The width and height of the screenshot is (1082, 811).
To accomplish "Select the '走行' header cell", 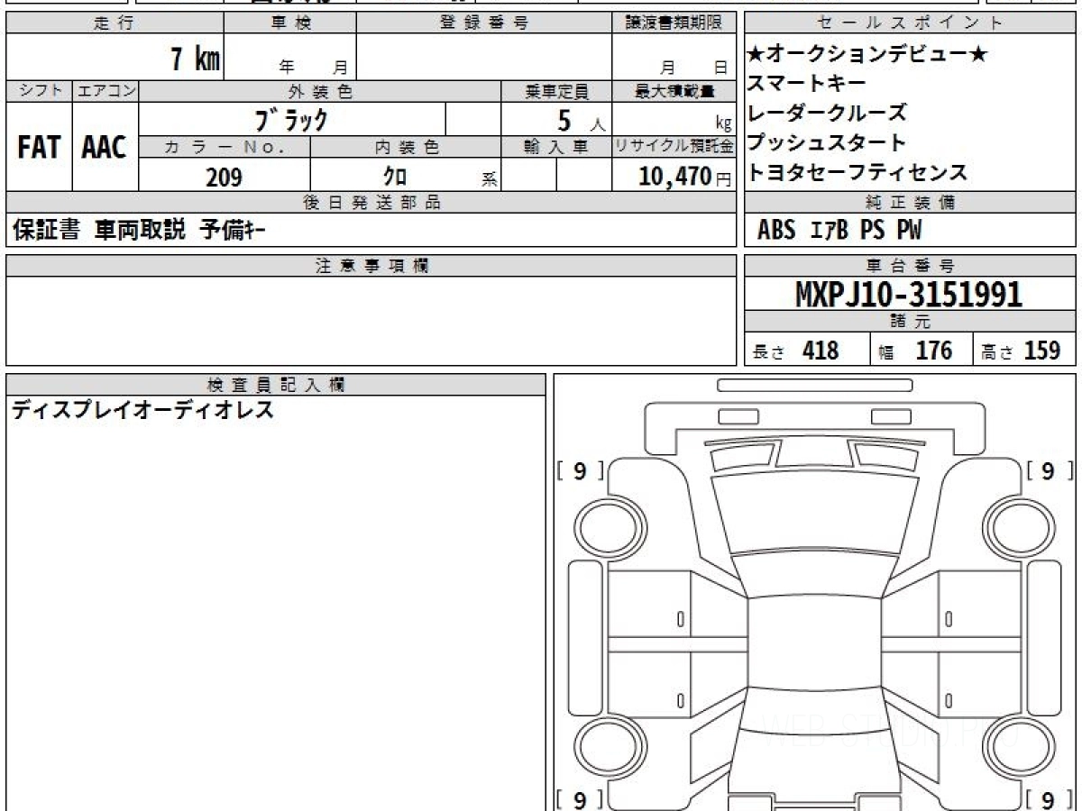I will [x=115, y=24].
